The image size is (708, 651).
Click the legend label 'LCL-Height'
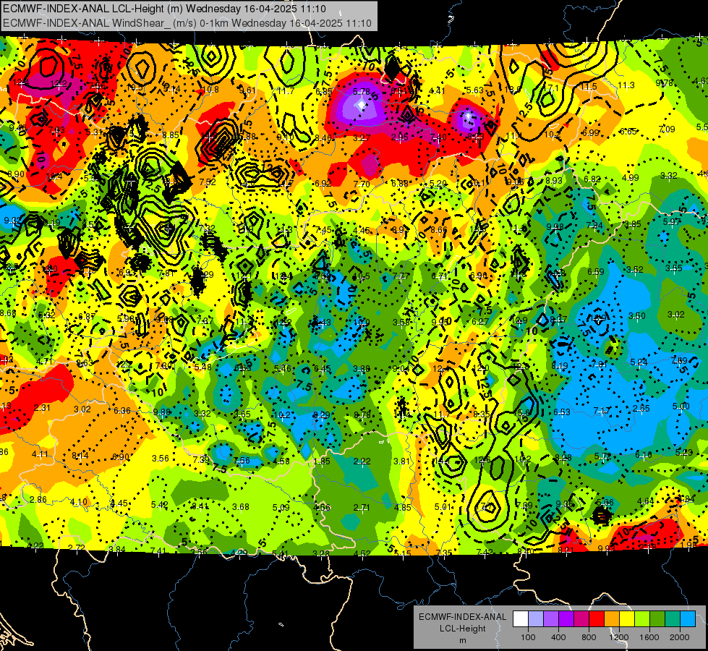(x=462, y=629)
